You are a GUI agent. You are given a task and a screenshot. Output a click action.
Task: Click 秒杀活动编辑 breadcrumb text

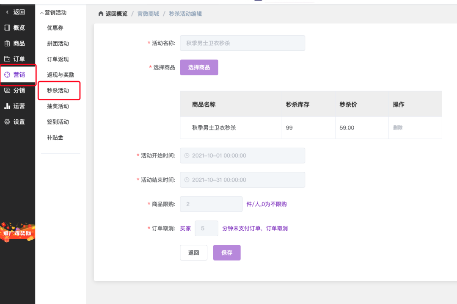pyautogui.click(x=185, y=14)
